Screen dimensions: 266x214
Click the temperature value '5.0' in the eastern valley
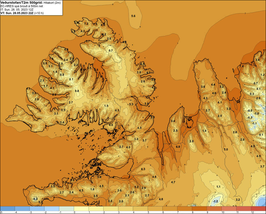click(x=226, y=149)
